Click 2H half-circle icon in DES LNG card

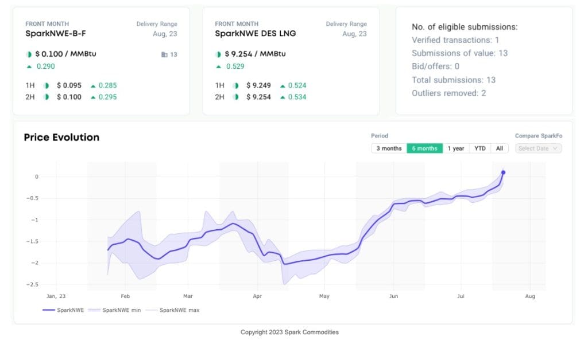tap(235, 97)
